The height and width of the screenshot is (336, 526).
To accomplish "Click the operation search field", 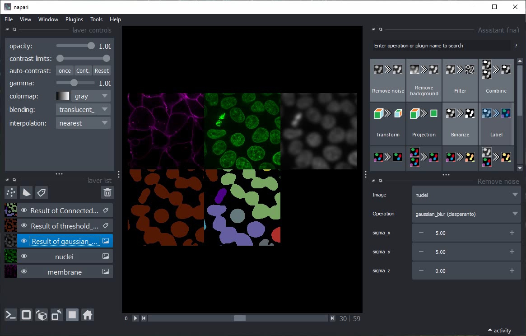I will [x=440, y=46].
